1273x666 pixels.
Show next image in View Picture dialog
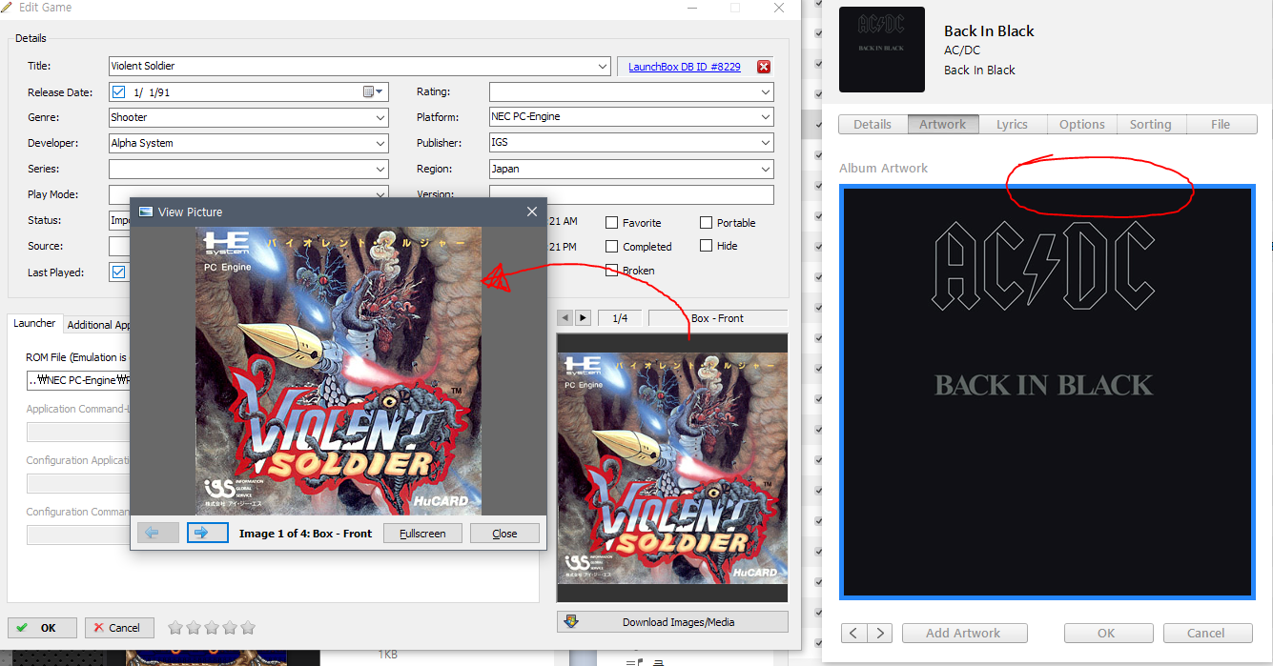click(x=208, y=533)
